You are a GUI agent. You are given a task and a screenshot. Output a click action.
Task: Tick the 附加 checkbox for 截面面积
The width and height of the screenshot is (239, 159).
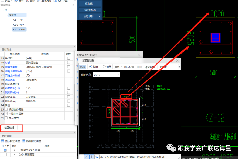coord(69,88)
